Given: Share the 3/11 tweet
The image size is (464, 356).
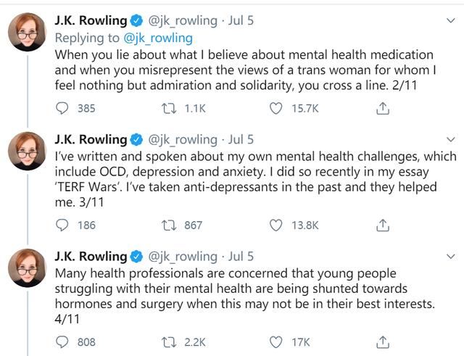Looking at the screenshot, I should (x=384, y=225).
